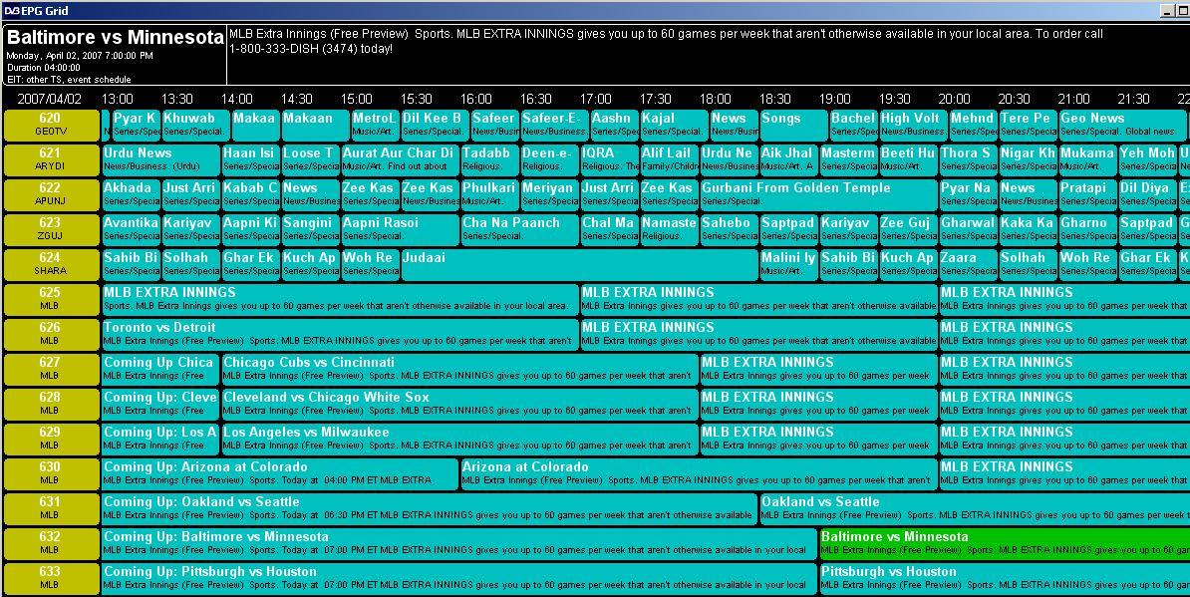
Task: Select Malini Iy program on channel 624
Action: pyautogui.click(x=788, y=265)
